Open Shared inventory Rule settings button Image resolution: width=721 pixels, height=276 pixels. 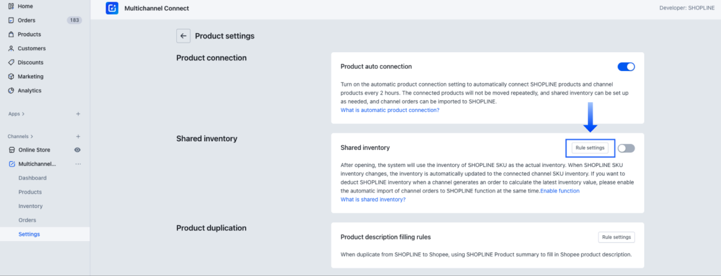click(590, 148)
